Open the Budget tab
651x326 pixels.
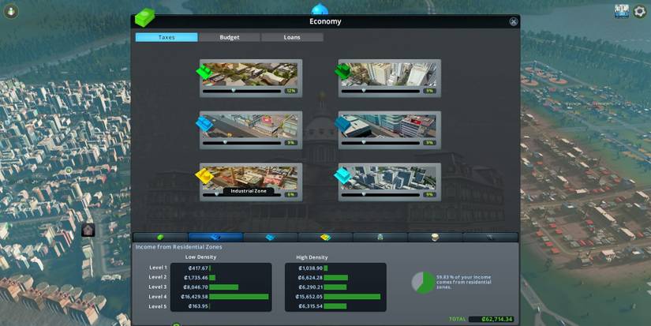(x=230, y=37)
